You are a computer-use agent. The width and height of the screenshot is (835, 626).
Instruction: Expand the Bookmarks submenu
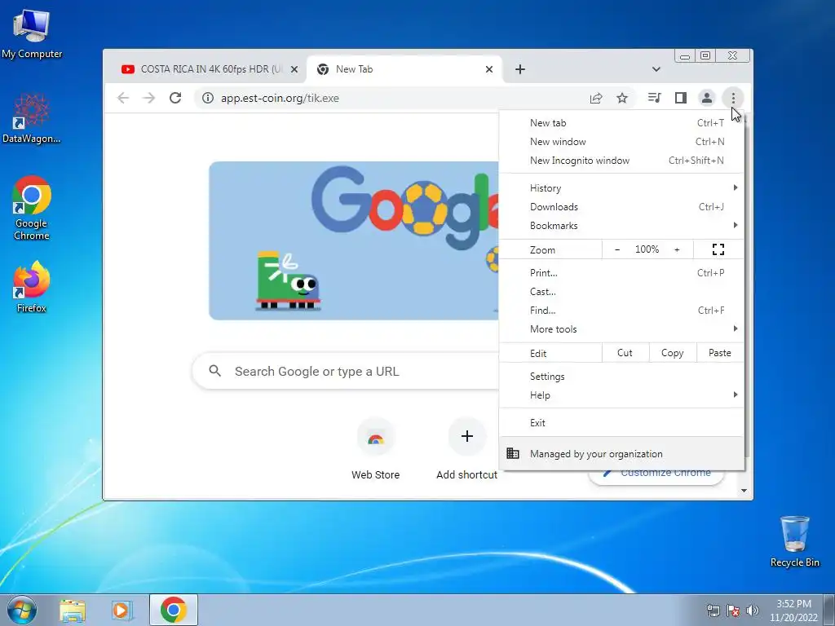622,225
